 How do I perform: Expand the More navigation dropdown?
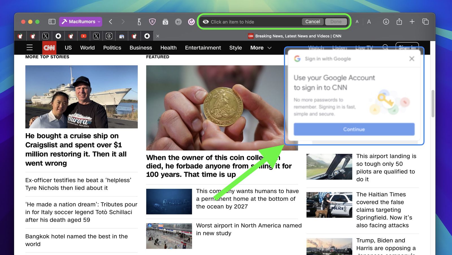click(x=261, y=48)
